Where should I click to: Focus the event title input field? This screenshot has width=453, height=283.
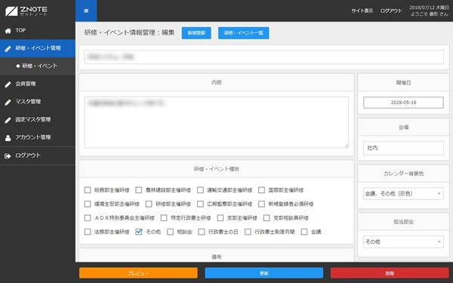[264, 57]
